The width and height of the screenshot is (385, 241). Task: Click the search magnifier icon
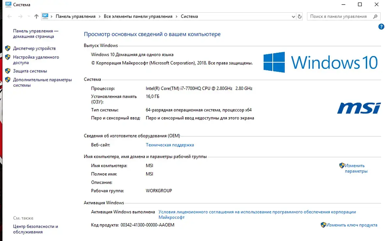376,16
